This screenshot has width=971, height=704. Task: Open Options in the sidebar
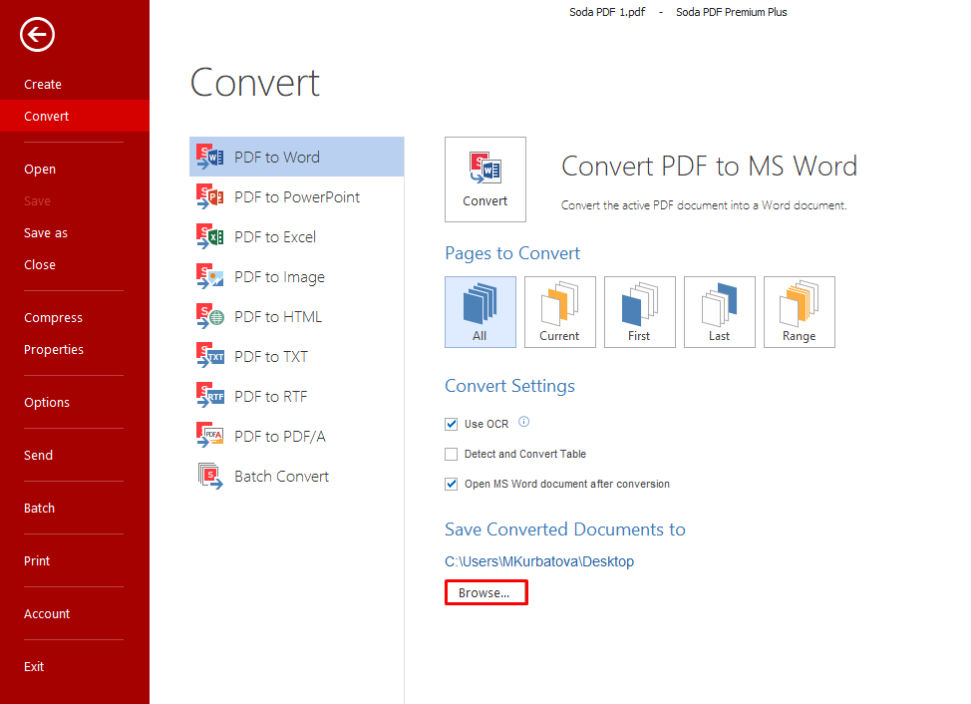click(47, 403)
